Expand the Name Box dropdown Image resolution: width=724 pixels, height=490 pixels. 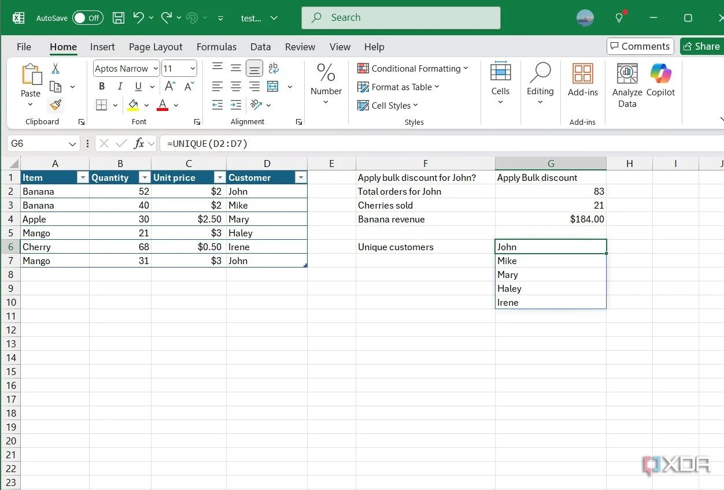pyautogui.click(x=72, y=144)
